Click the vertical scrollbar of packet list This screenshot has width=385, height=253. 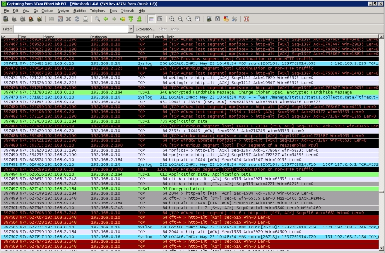click(382, 144)
